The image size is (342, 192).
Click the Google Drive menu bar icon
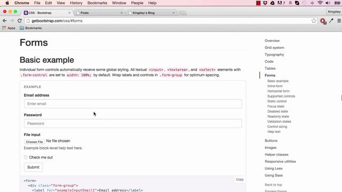coord(273,3)
